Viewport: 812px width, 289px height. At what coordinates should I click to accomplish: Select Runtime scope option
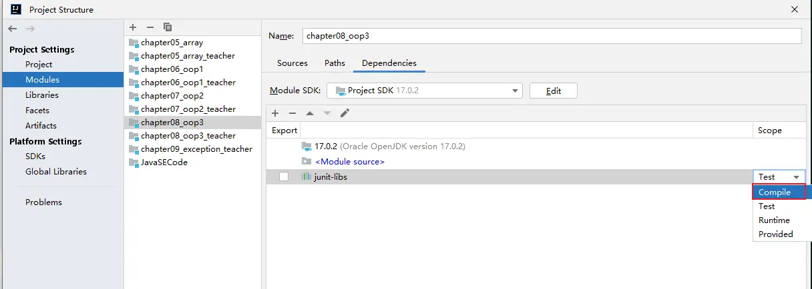[x=774, y=220]
